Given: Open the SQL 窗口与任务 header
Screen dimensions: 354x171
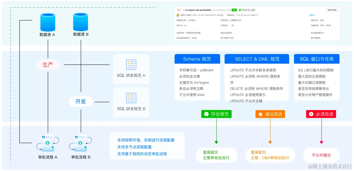Looking at the screenshot, I should click(x=317, y=59).
